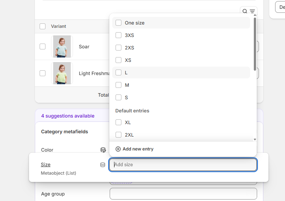Click the Size metafield database icon

coord(103,165)
